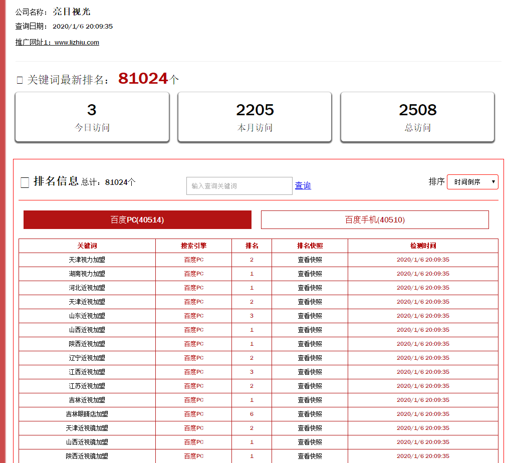The height and width of the screenshot is (463, 506).
Task: Click the 今日访问 statistics box
Action: coord(92,117)
